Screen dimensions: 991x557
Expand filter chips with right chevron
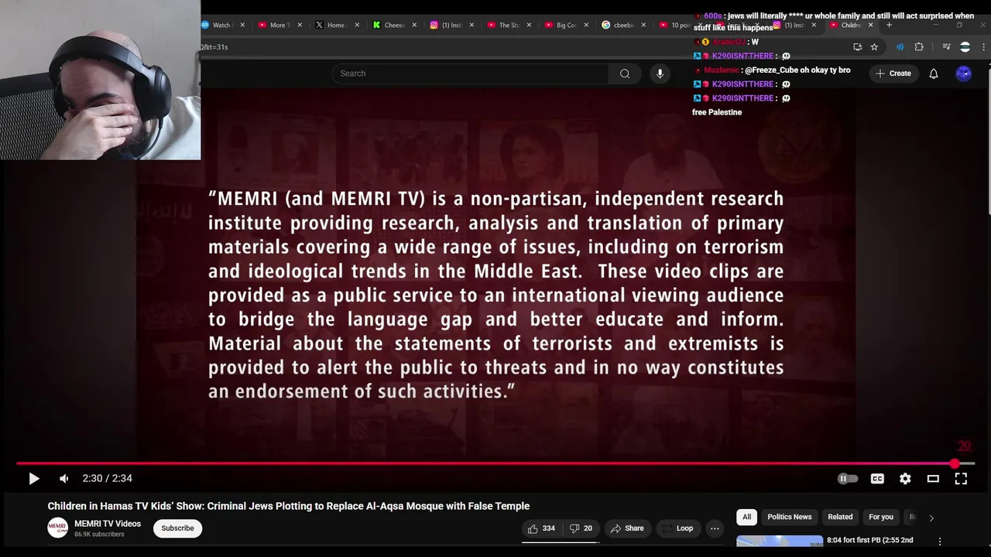[x=931, y=518]
